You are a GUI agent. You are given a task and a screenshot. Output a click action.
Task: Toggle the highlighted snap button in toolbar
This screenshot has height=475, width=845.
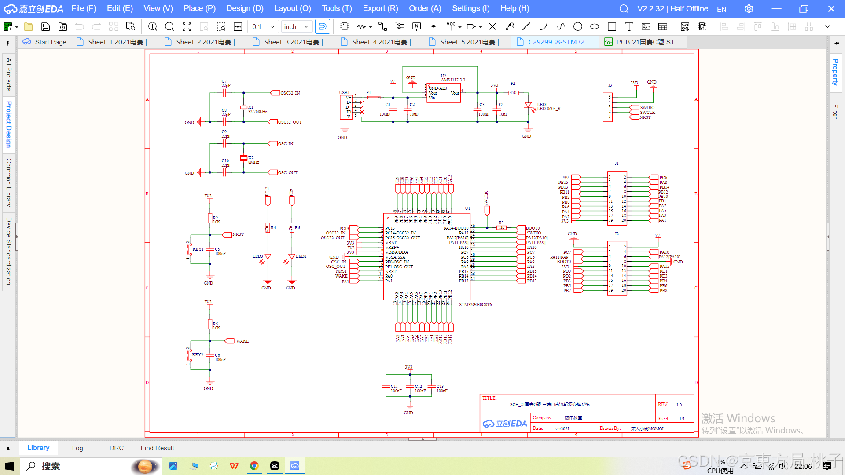click(x=322, y=27)
